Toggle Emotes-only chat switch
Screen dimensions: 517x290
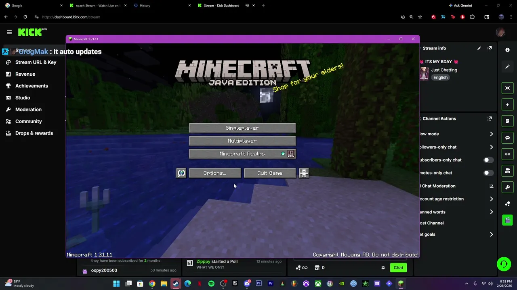click(x=489, y=173)
